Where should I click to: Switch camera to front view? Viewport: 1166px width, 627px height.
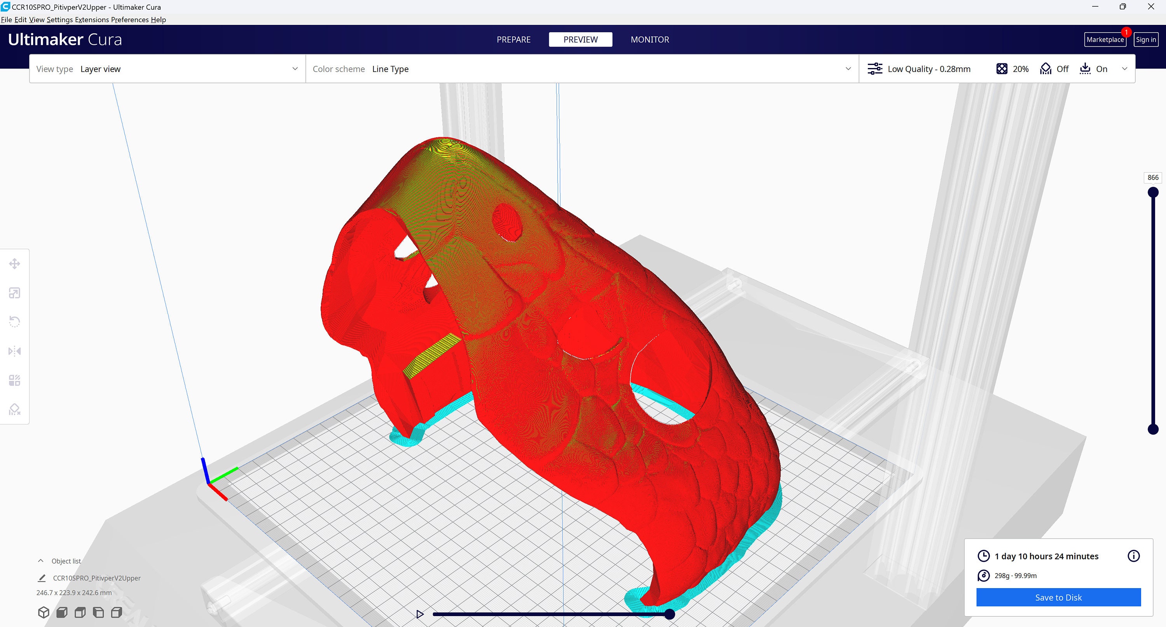tap(62, 612)
